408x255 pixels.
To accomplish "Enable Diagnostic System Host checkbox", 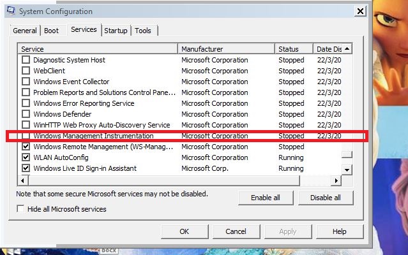I will [26, 60].
